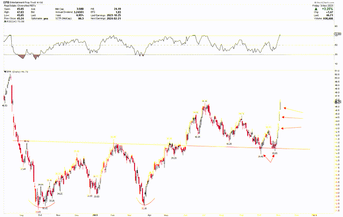Click the EPR (Daily) price legend marker
The width and height of the screenshot is (343, 217).
(x=5, y=71)
